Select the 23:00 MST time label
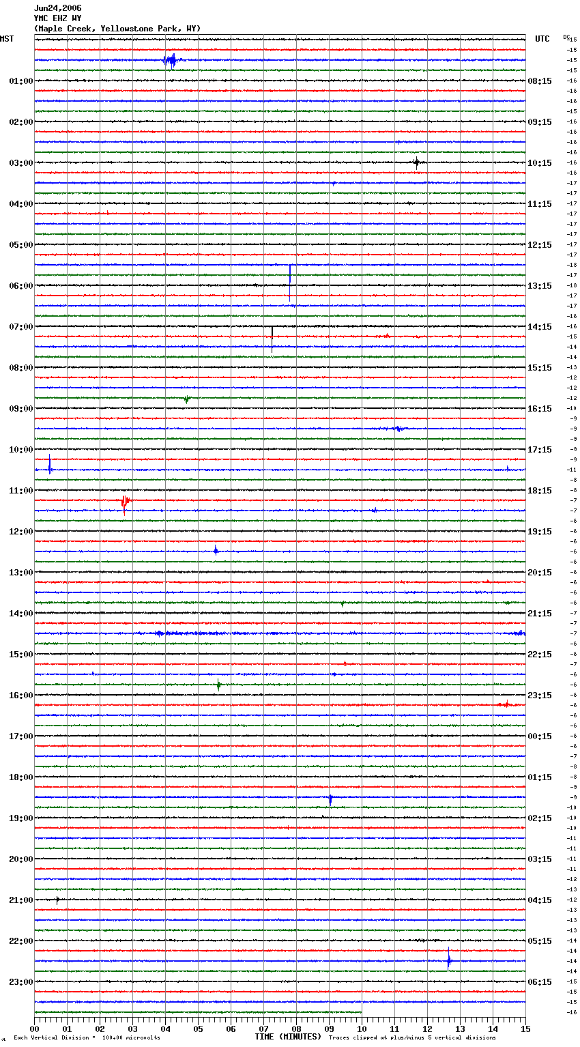 (x=21, y=982)
